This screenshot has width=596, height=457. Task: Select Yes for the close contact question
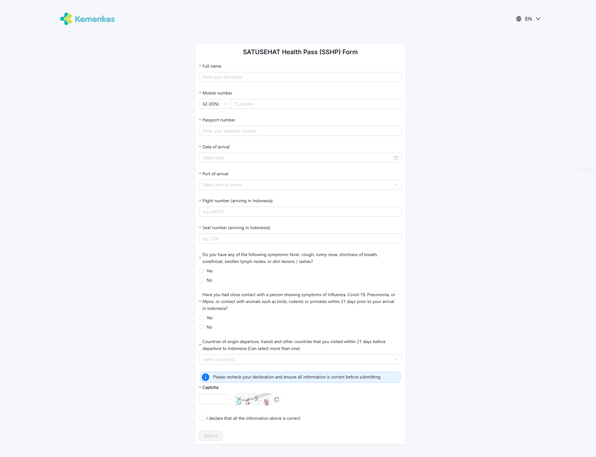[x=201, y=318]
